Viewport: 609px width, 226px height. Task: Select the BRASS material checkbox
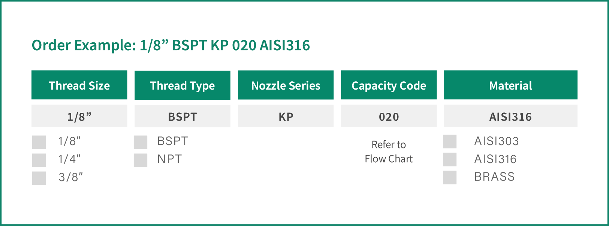450,178
